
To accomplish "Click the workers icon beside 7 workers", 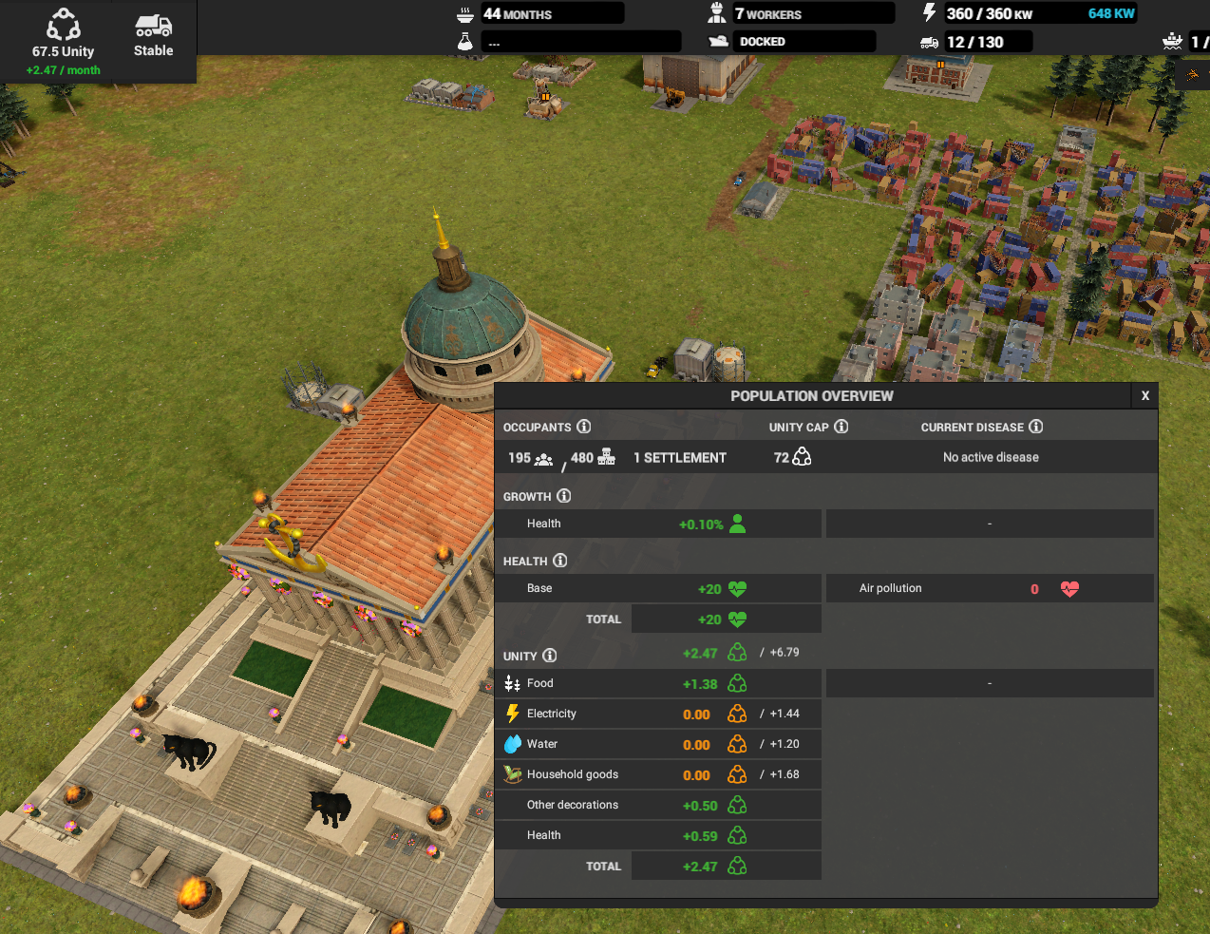I will (x=717, y=13).
